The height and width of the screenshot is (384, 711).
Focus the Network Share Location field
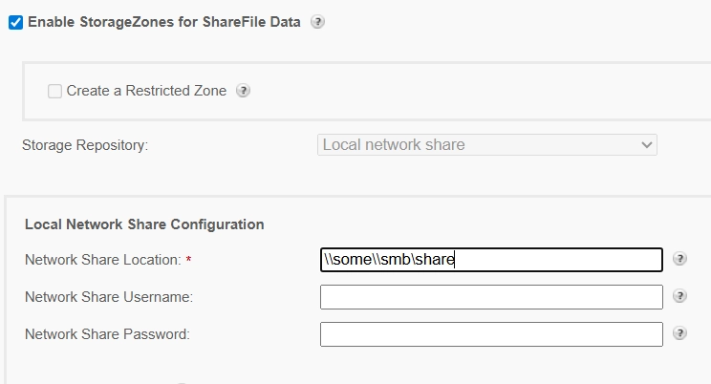tap(491, 260)
